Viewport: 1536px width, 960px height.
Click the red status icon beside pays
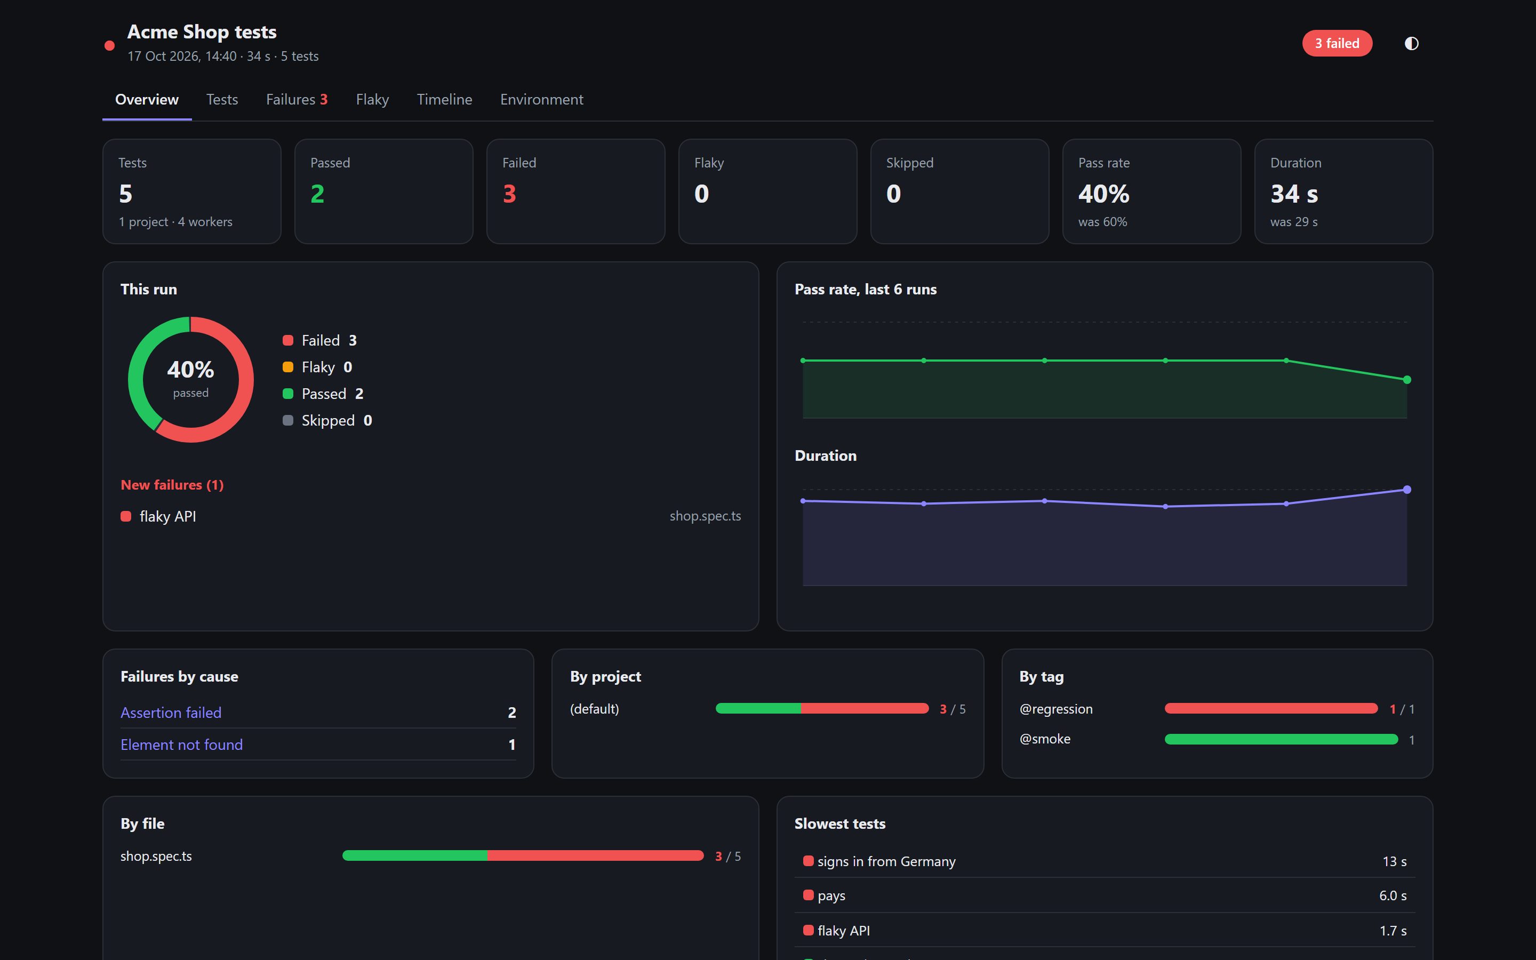click(808, 895)
